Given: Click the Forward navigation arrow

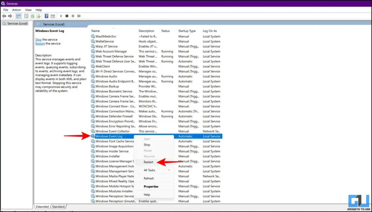Looking at the screenshot, I should click(x=11, y=16).
